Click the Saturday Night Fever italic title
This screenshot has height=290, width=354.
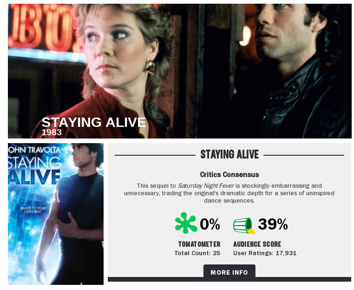(x=206, y=185)
